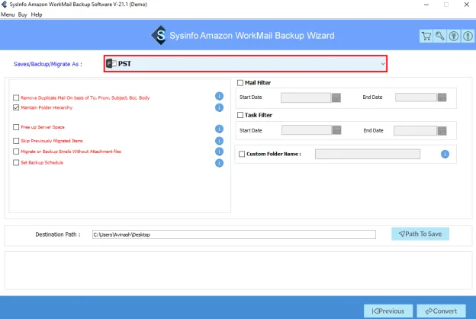Click the Convert button
The width and height of the screenshot is (476, 319).
pos(440,311)
